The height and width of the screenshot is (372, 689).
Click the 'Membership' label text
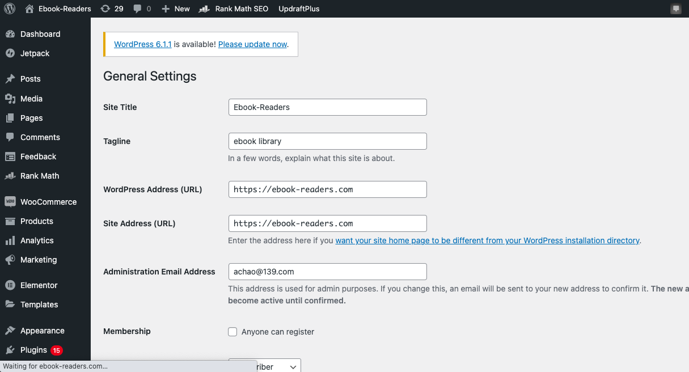(x=127, y=331)
